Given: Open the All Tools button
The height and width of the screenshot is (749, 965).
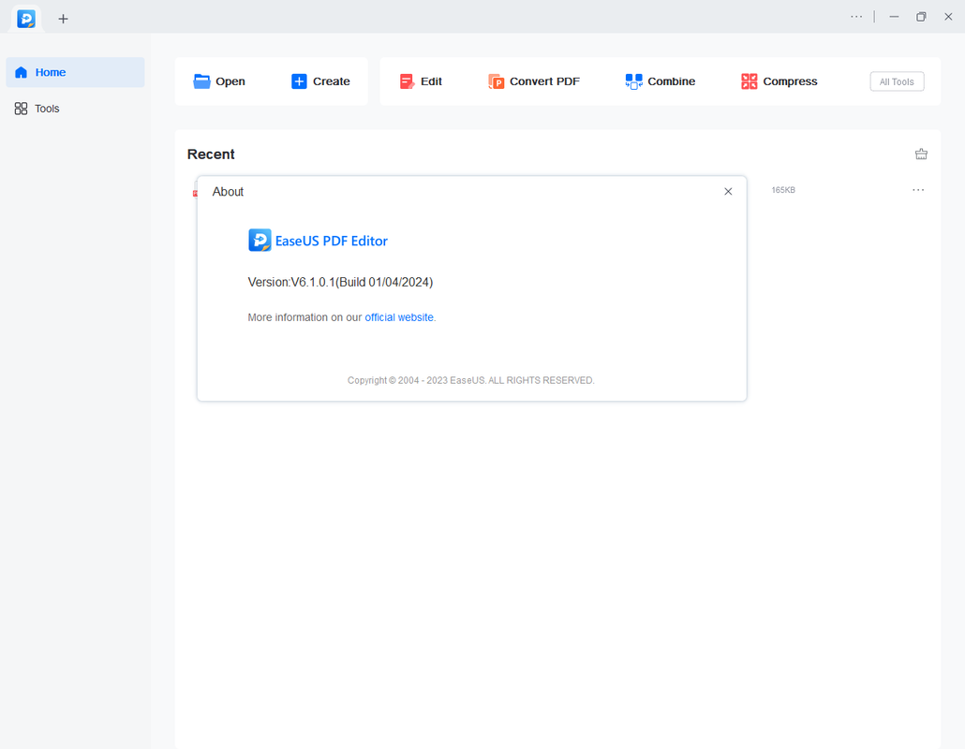Looking at the screenshot, I should coord(897,81).
